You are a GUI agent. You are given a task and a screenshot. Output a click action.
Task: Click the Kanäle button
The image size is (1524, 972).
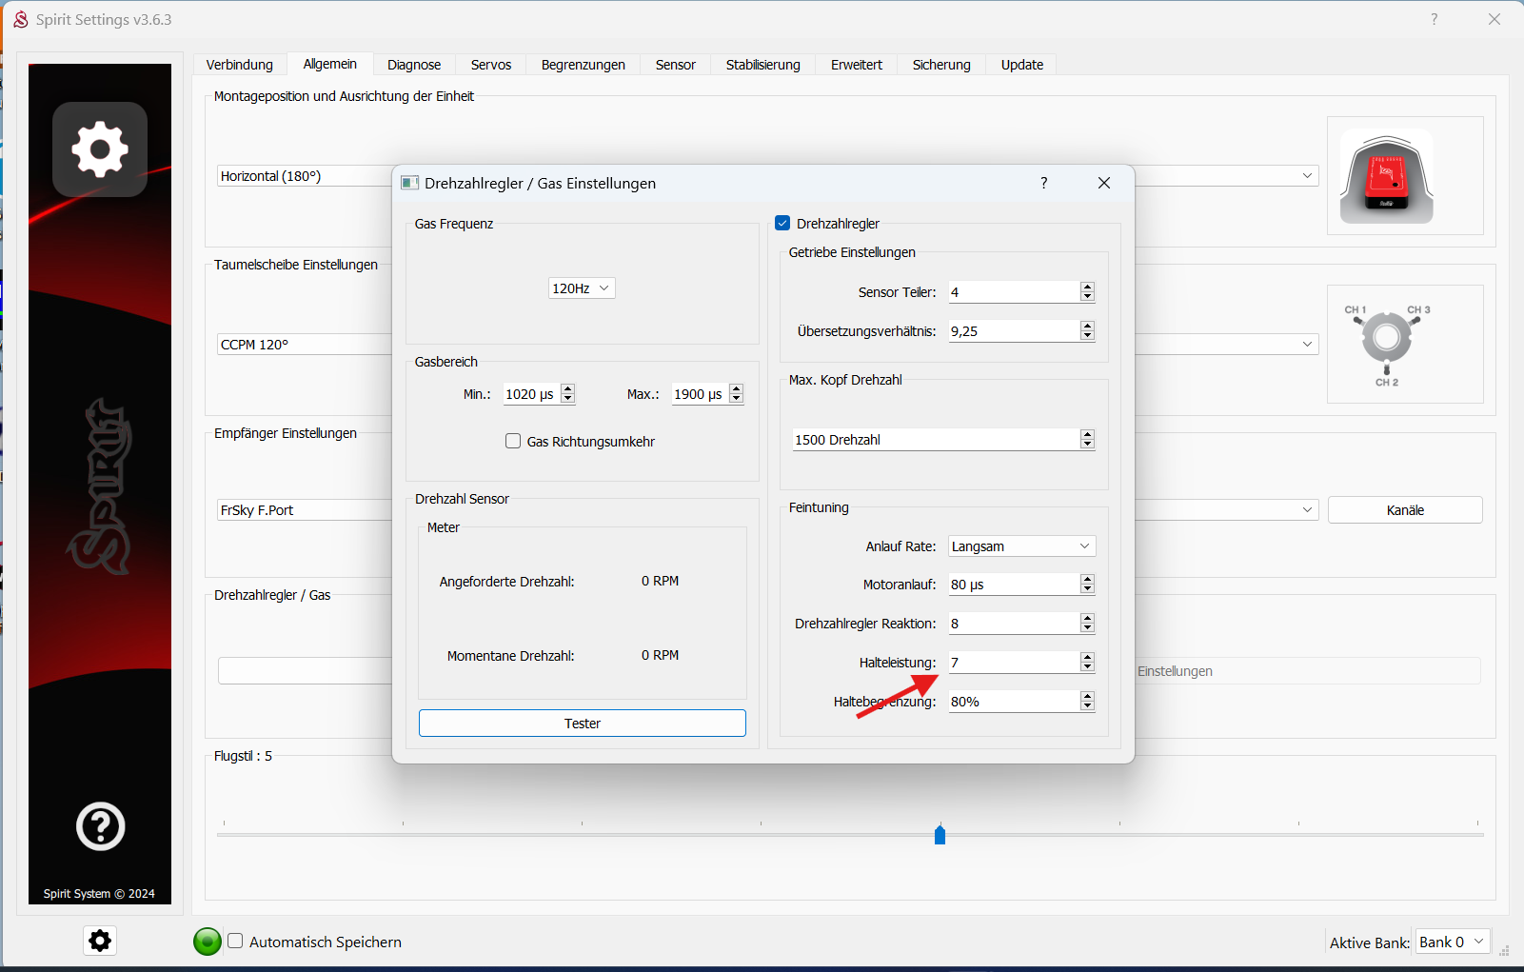pyautogui.click(x=1404, y=510)
